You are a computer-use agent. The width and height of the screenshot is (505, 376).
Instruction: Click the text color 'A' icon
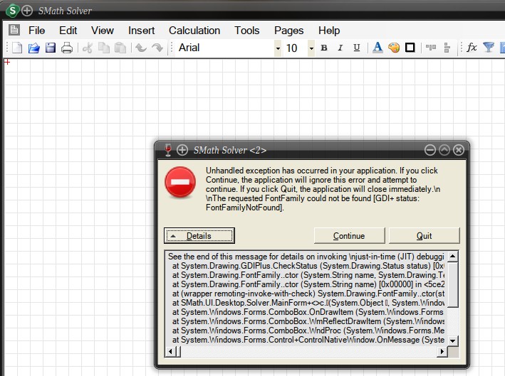tap(378, 48)
